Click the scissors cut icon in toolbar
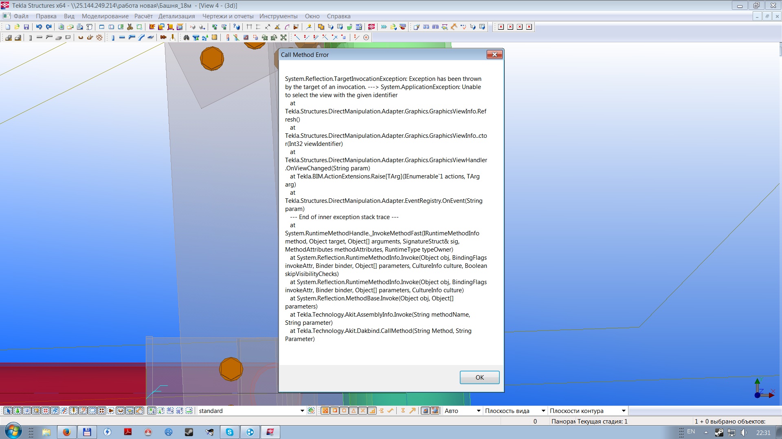782x439 pixels. pyautogui.click(x=130, y=27)
